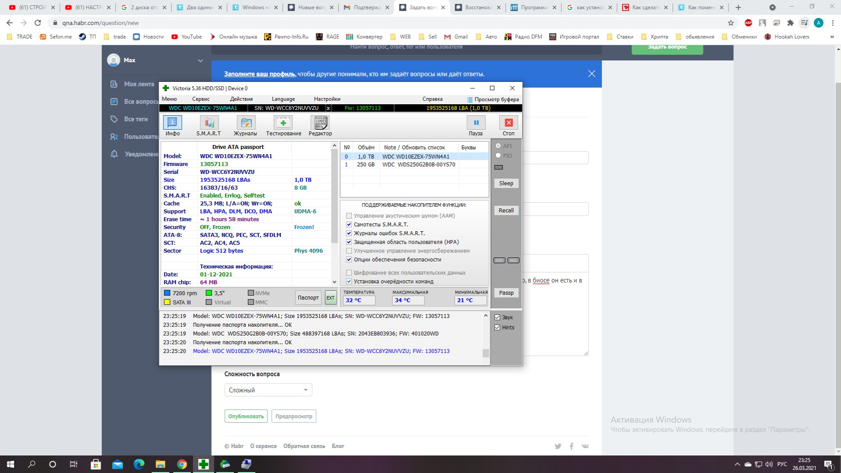
Task: Open the YouTube bookmark
Action: pos(187,37)
